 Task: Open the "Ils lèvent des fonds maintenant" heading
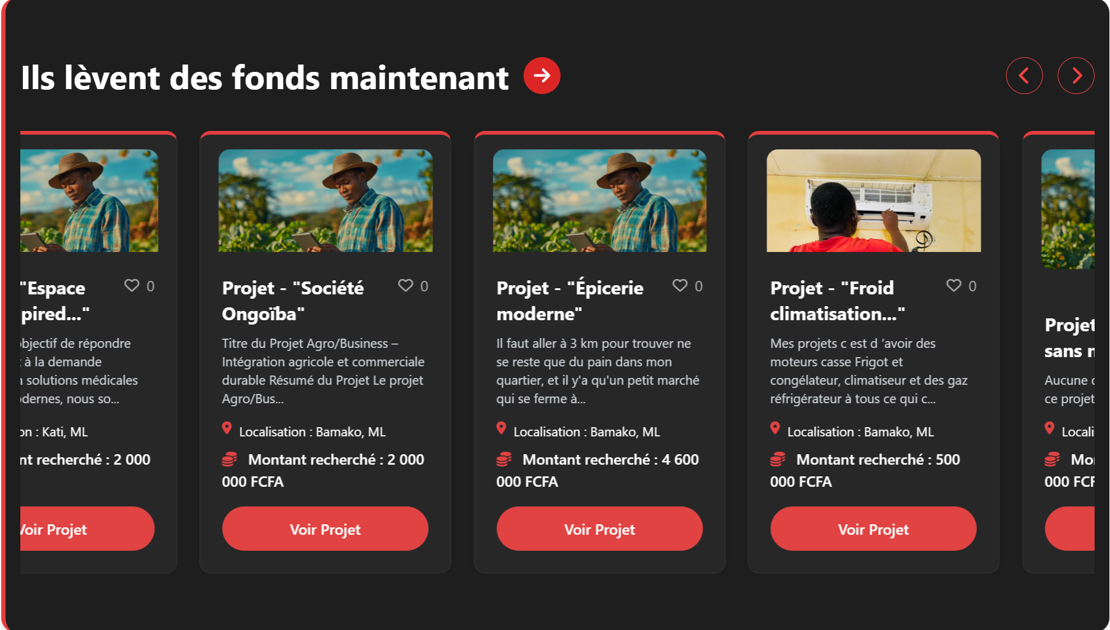click(x=265, y=78)
